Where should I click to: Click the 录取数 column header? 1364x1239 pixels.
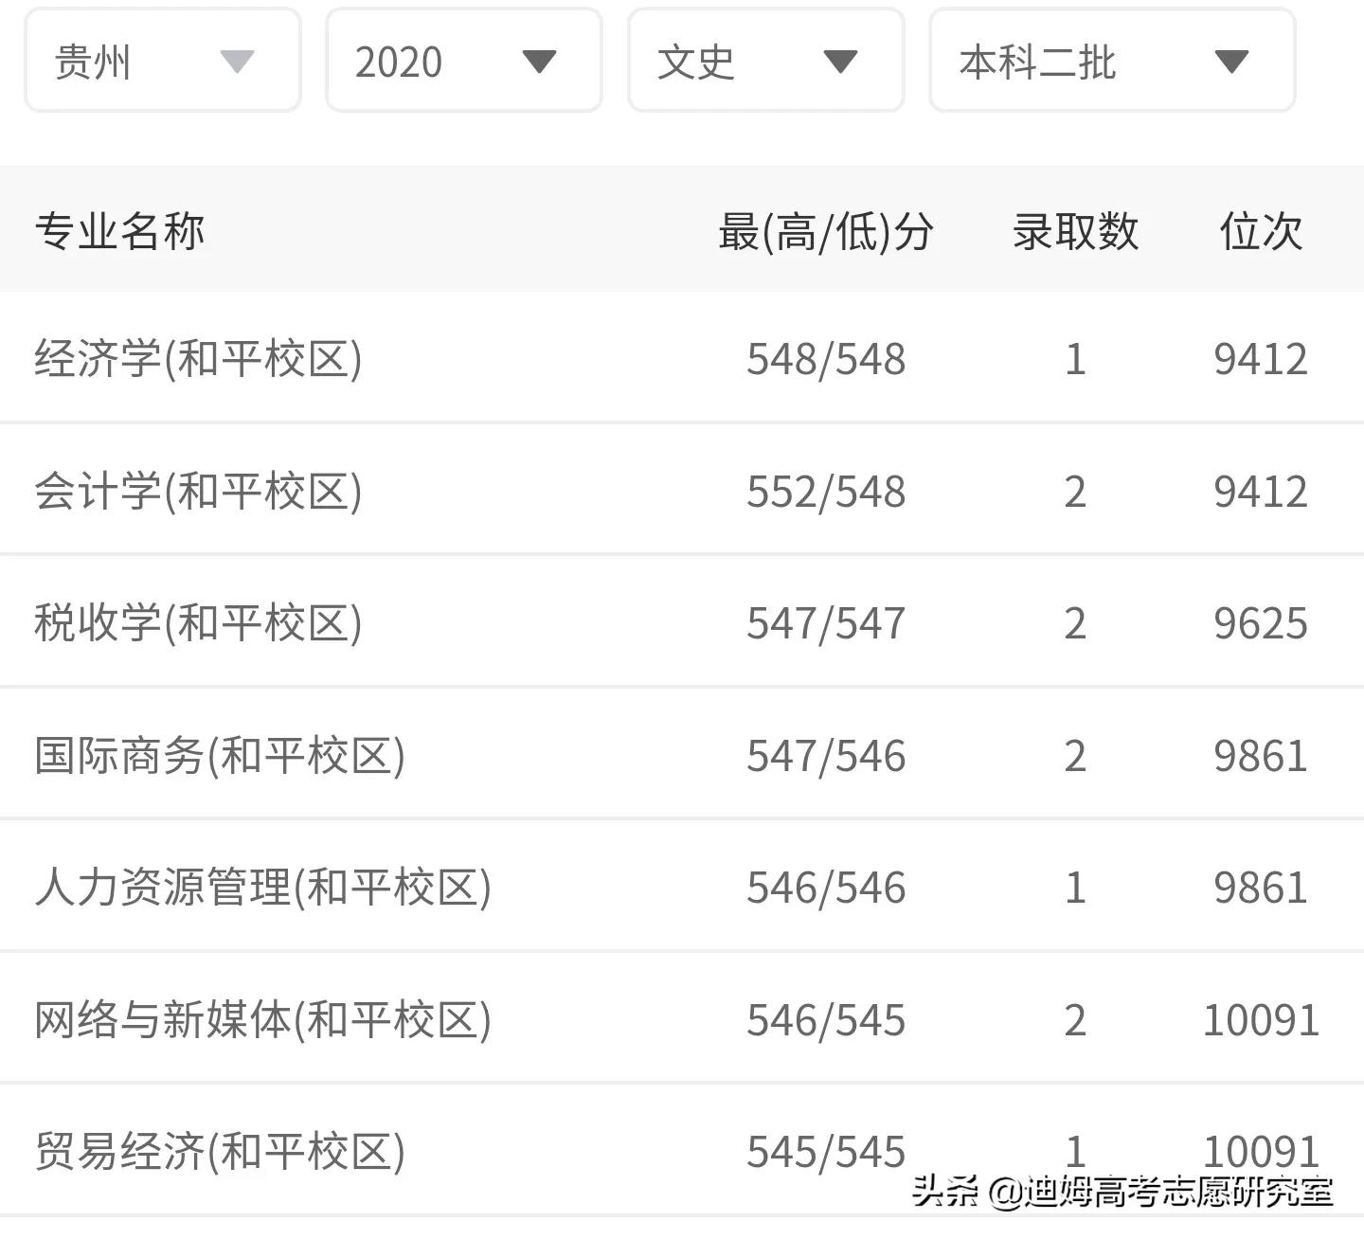(1073, 230)
